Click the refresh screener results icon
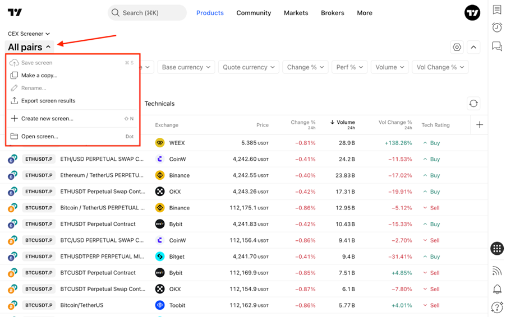The height and width of the screenshot is (317, 506). (473, 104)
